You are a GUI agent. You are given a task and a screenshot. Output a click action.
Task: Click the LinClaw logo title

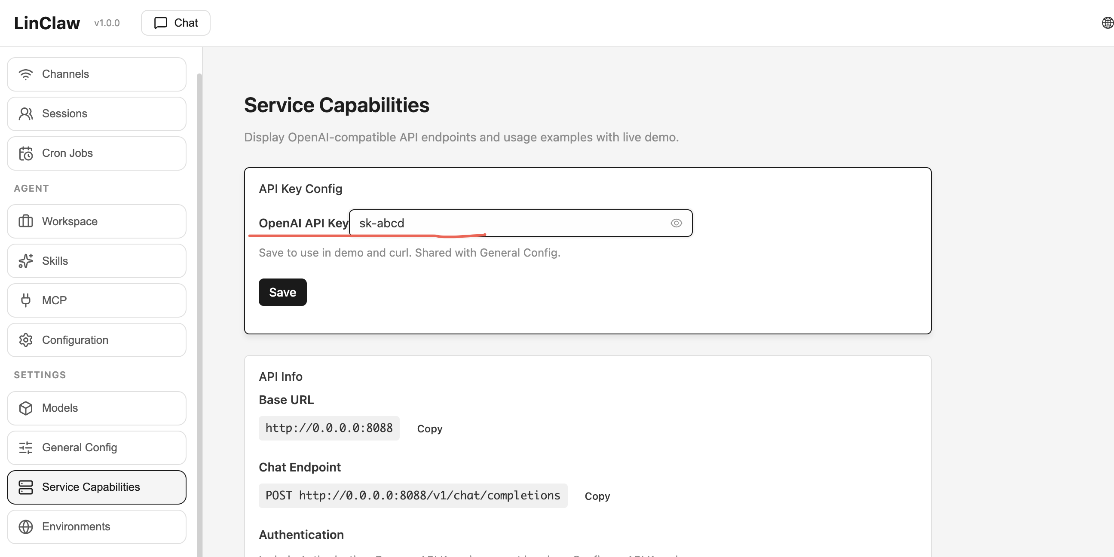tap(47, 23)
